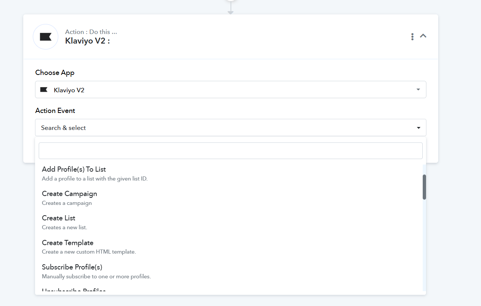Click the 'Creates a campaign' description
This screenshot has height=306, width=481.
pos(67,203)
